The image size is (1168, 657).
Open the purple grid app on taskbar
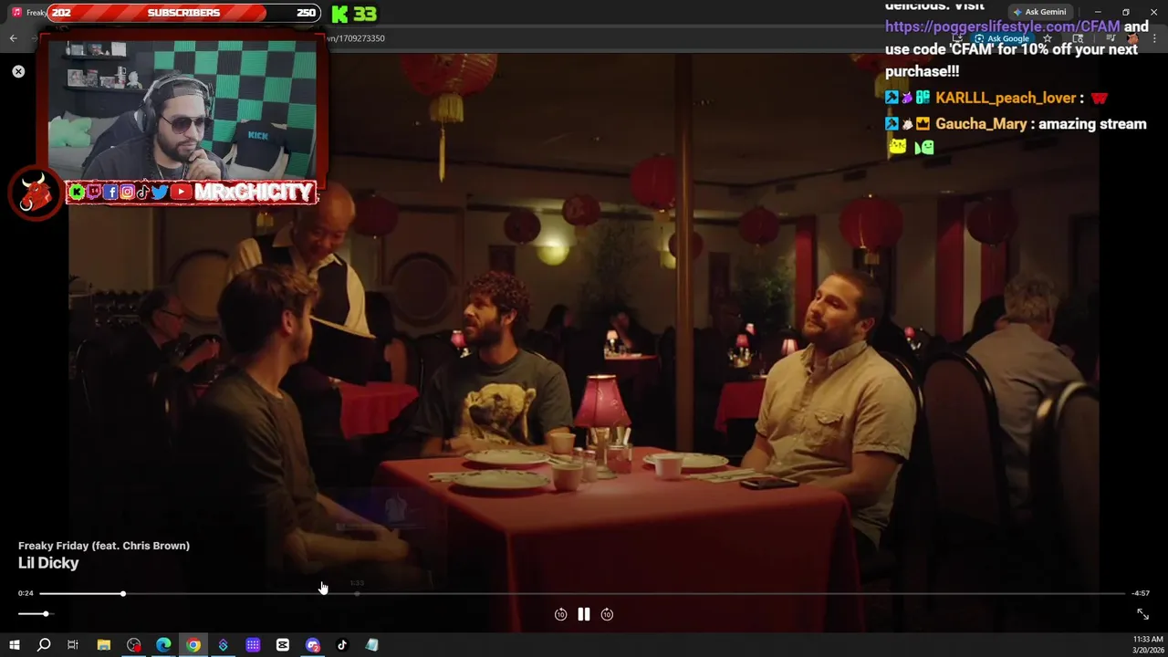click(253, 645)
